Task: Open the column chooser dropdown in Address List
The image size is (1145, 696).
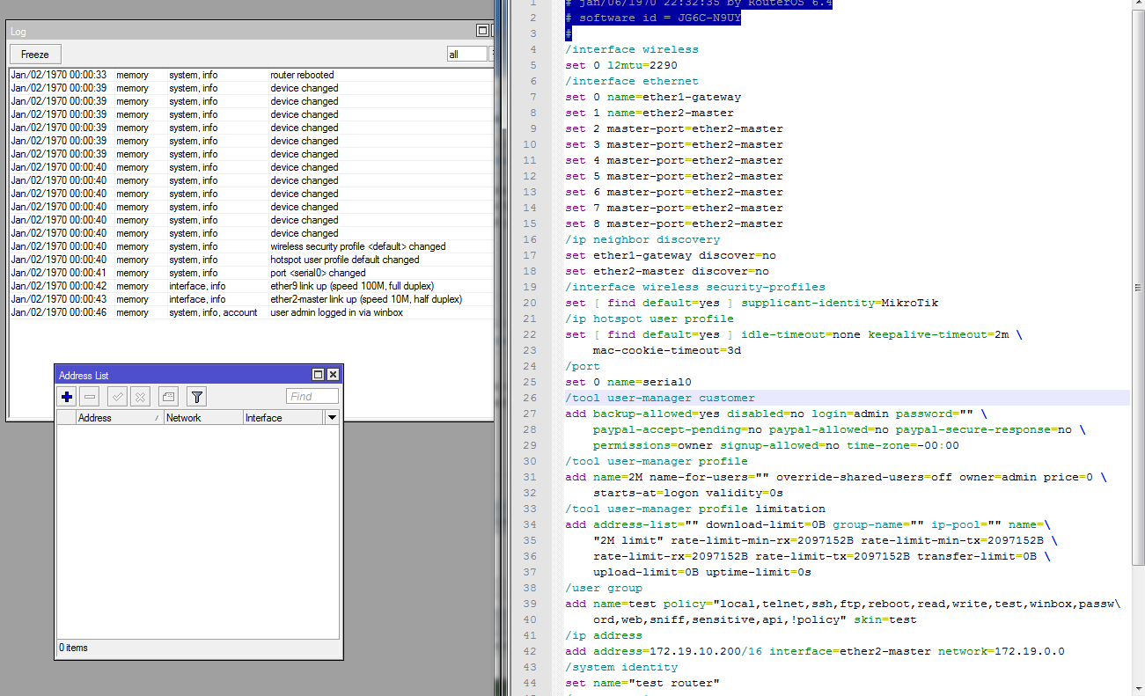Action: pyautogui.click(x=332, y=418)
